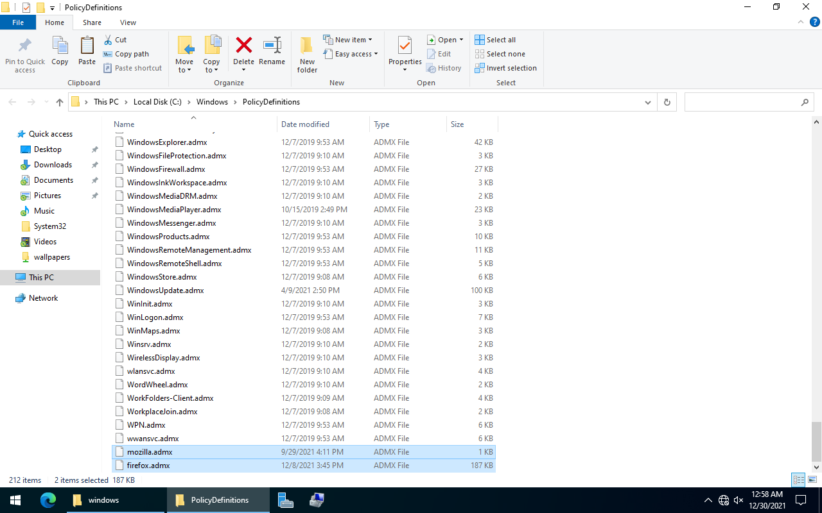Expand the New item dropdown

(370, 40)
